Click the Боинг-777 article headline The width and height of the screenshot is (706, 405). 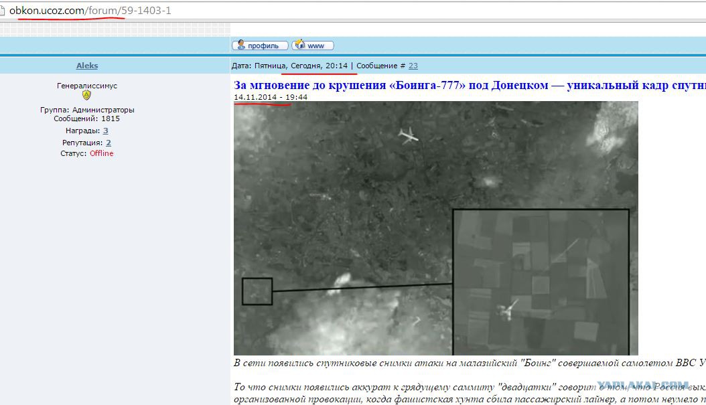click(470, 85)
